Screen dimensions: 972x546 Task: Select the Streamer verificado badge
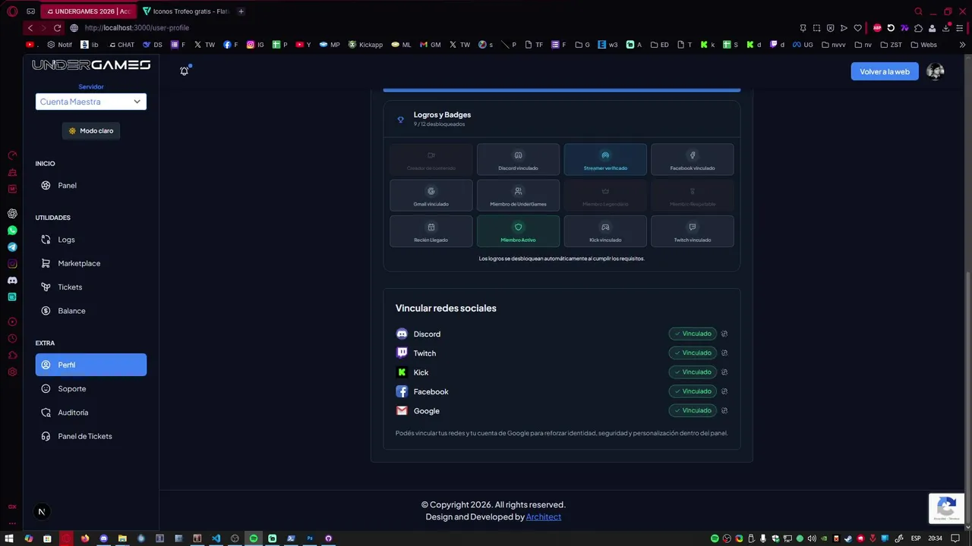point(605,160)
